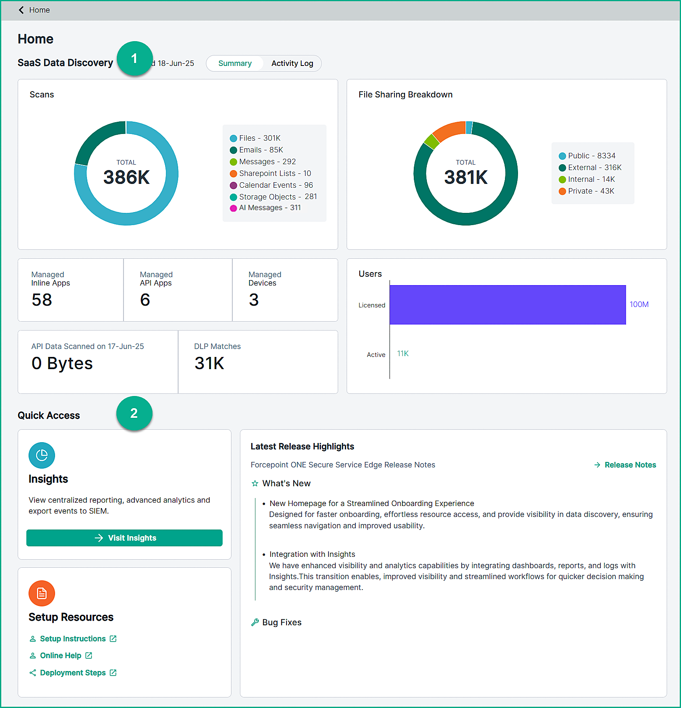Click external link icon beside Deployment Steps
This screenshot has width=681, height=708.
coord(113,673)
